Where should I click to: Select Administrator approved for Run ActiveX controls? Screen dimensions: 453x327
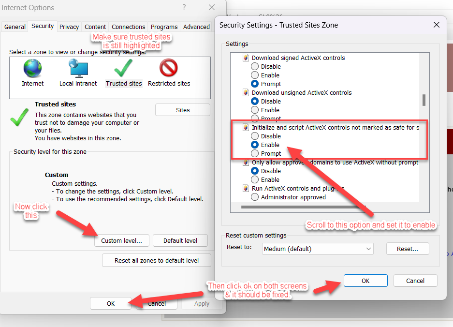click(255, 197)
